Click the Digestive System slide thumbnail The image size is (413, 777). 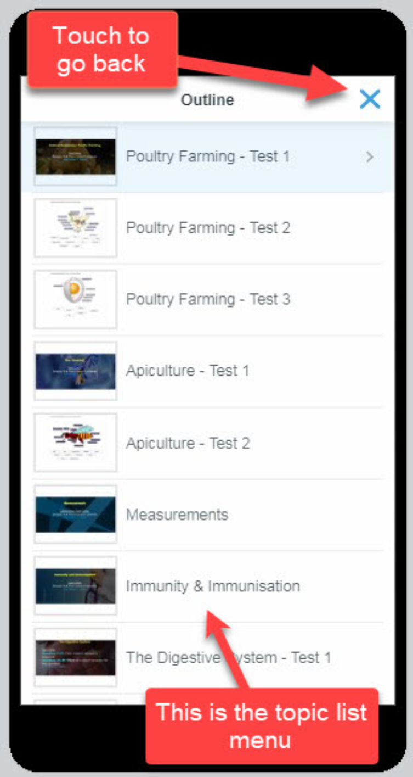(76, 657)
